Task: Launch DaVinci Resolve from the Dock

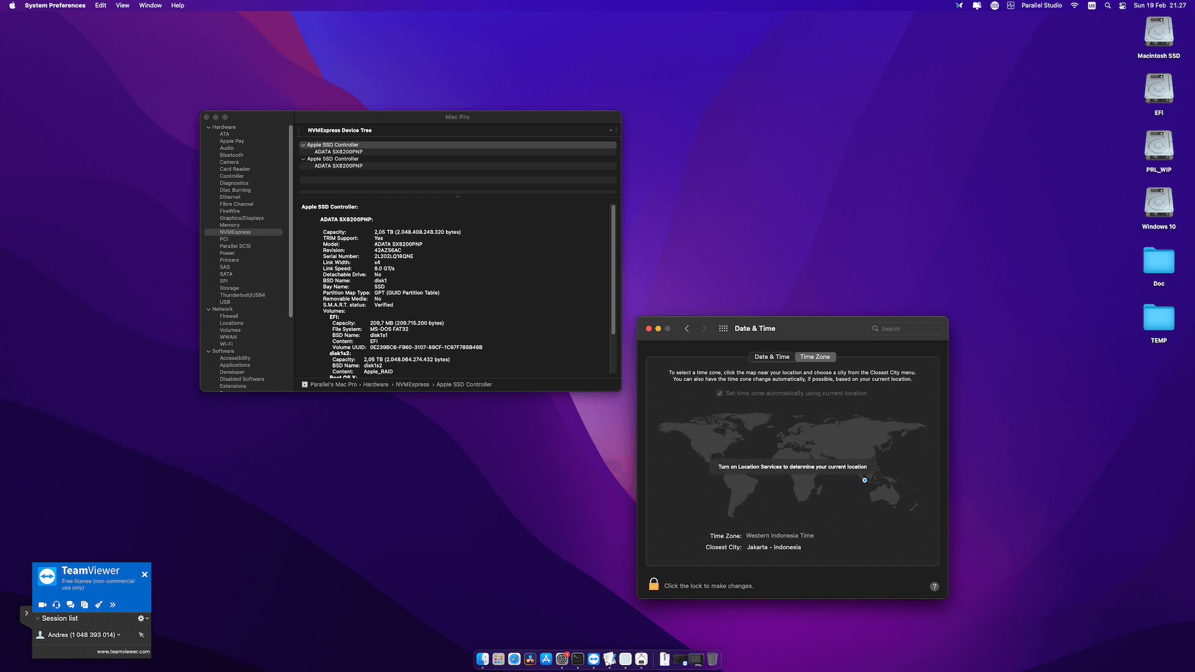Action: pos(530,659)
